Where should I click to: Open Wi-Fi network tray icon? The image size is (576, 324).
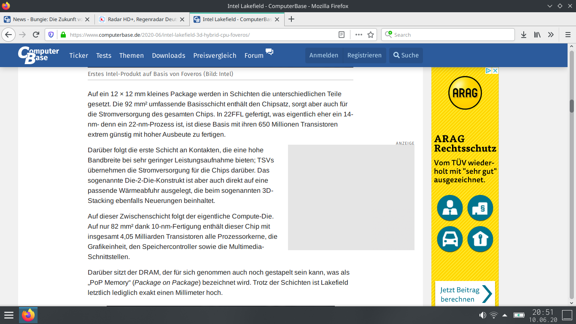click(494, 315)
